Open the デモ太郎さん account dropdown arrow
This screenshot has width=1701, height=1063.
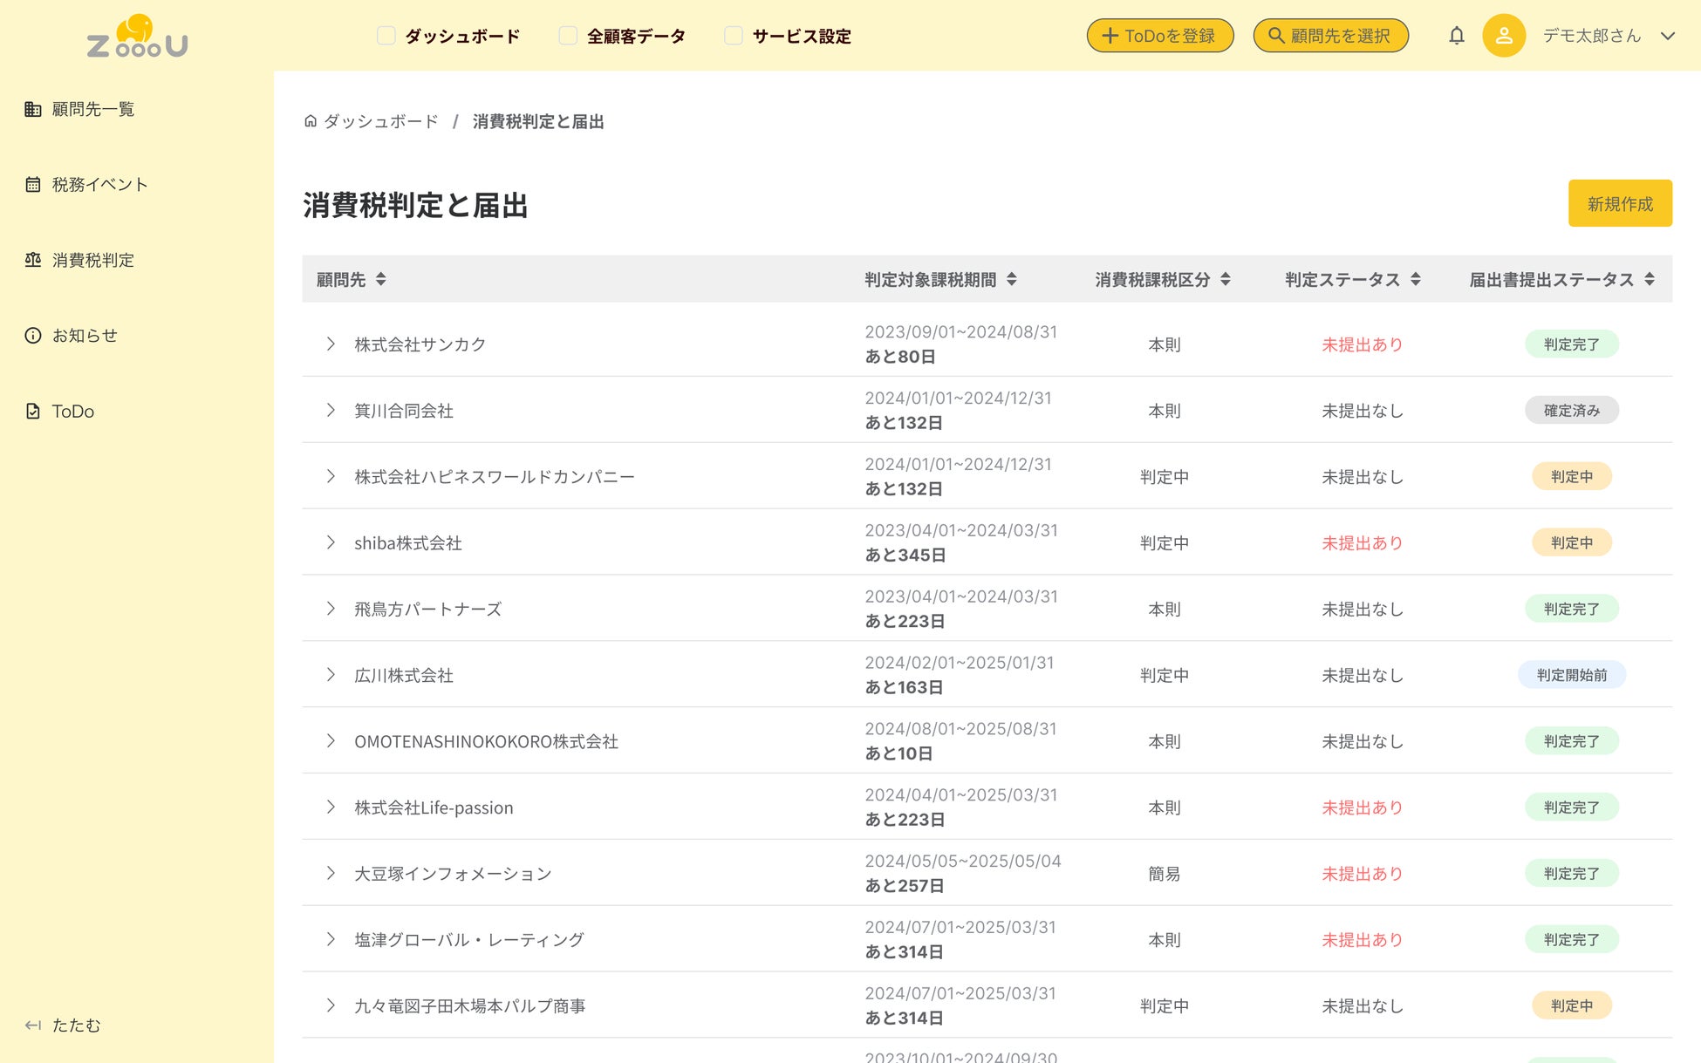click(1668, 36)
